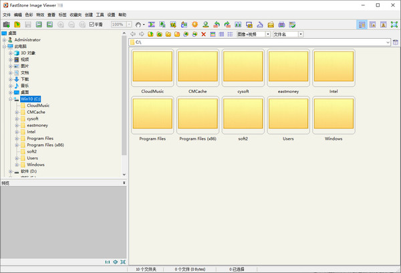This screenshot has height=273, width=401.
Task: Click the settings gear icon in toolbar
Action: (x=195, y=25)
